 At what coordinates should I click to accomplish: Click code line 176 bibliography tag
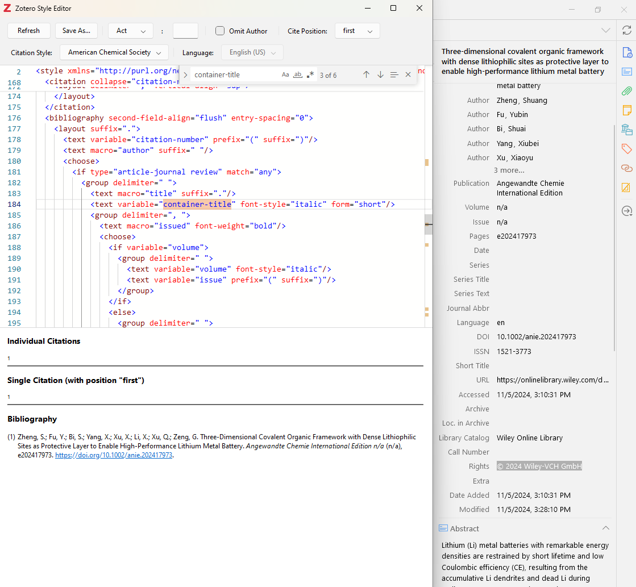(179, 118)
